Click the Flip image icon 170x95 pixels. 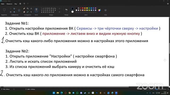click(x=14, y=12)
